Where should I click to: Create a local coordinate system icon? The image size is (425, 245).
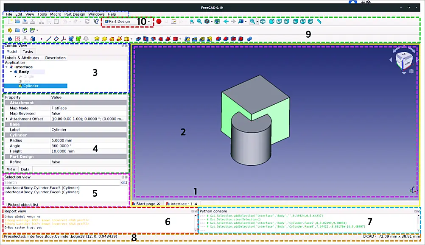pyautogui.click(x=64, y=39)
